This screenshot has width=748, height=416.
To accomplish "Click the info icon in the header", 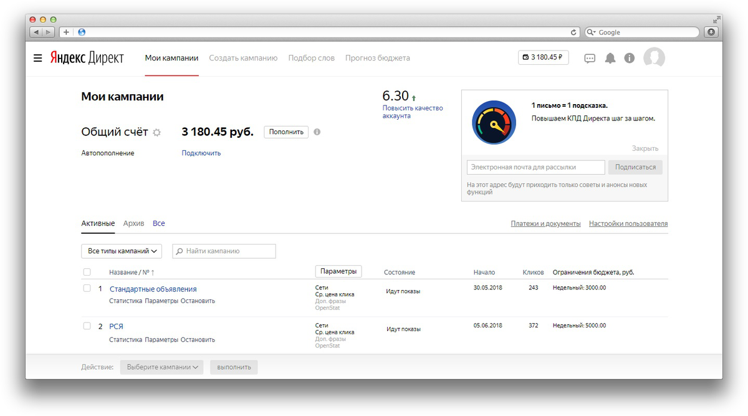I will click(630, 58).
